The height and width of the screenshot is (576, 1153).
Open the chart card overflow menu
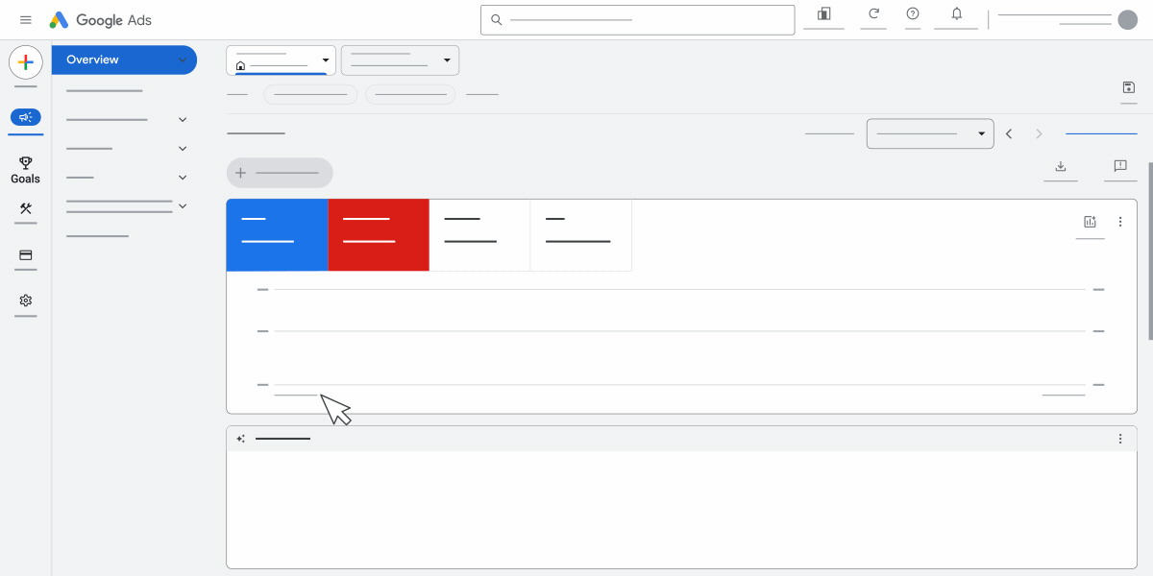pos(1119,221)
